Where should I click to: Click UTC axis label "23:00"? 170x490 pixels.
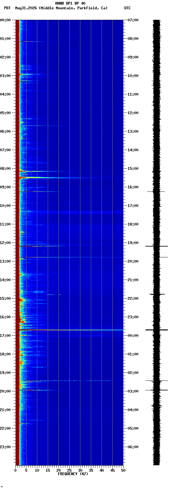[x=133, y=317]
